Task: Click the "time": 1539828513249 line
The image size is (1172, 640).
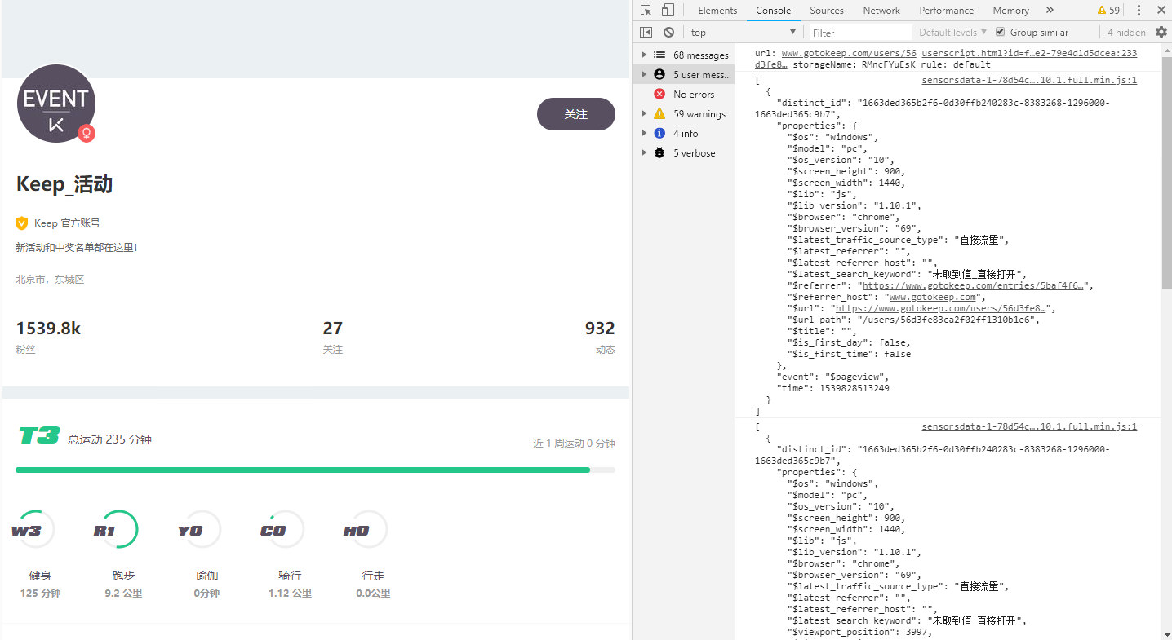Action: 832,389
